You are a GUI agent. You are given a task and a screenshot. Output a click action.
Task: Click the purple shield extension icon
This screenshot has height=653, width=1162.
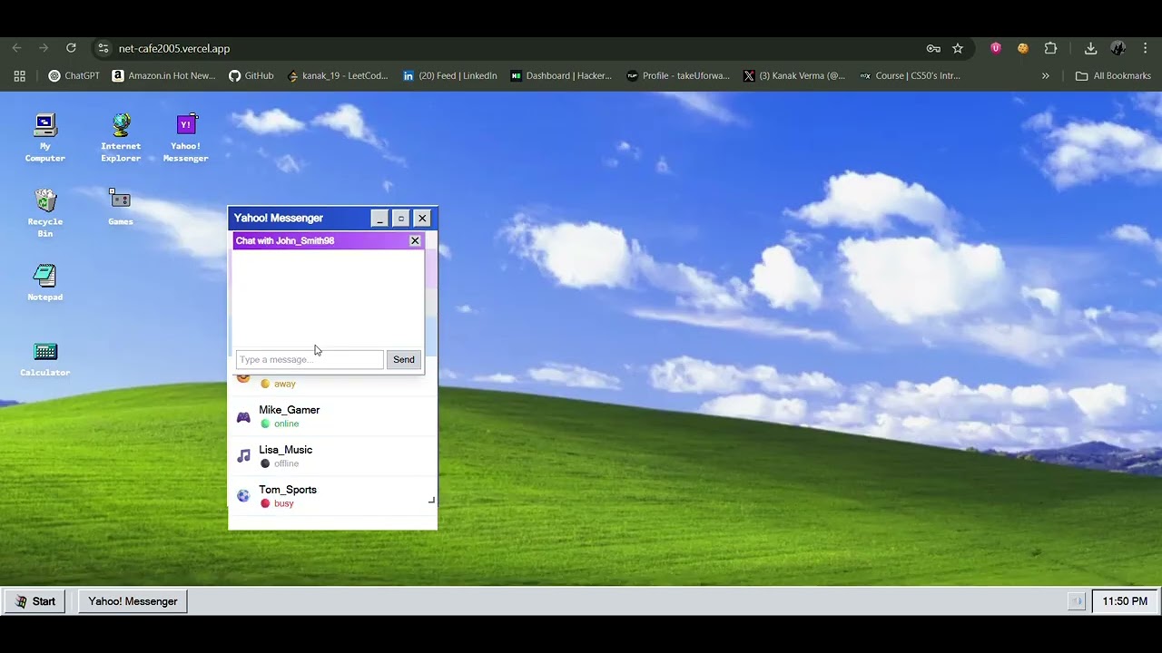[996, 48]
